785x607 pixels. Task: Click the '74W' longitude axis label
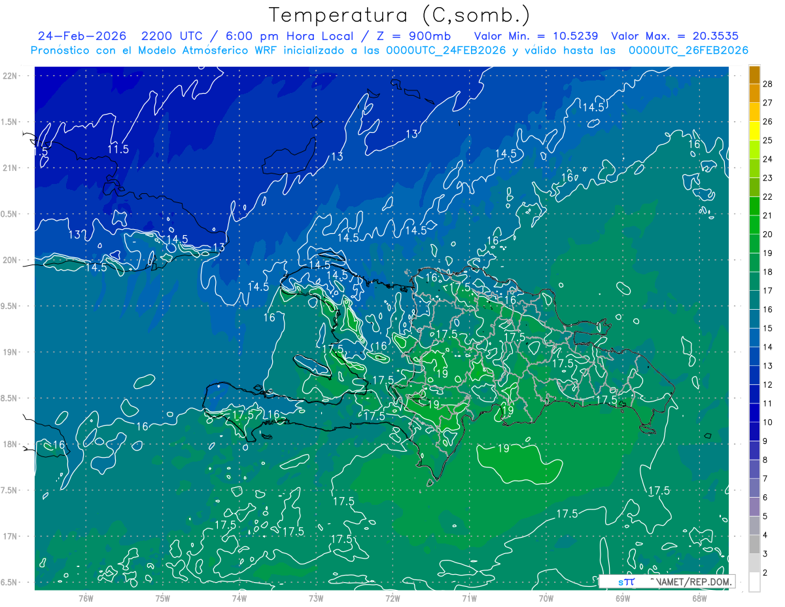[239, 598]
